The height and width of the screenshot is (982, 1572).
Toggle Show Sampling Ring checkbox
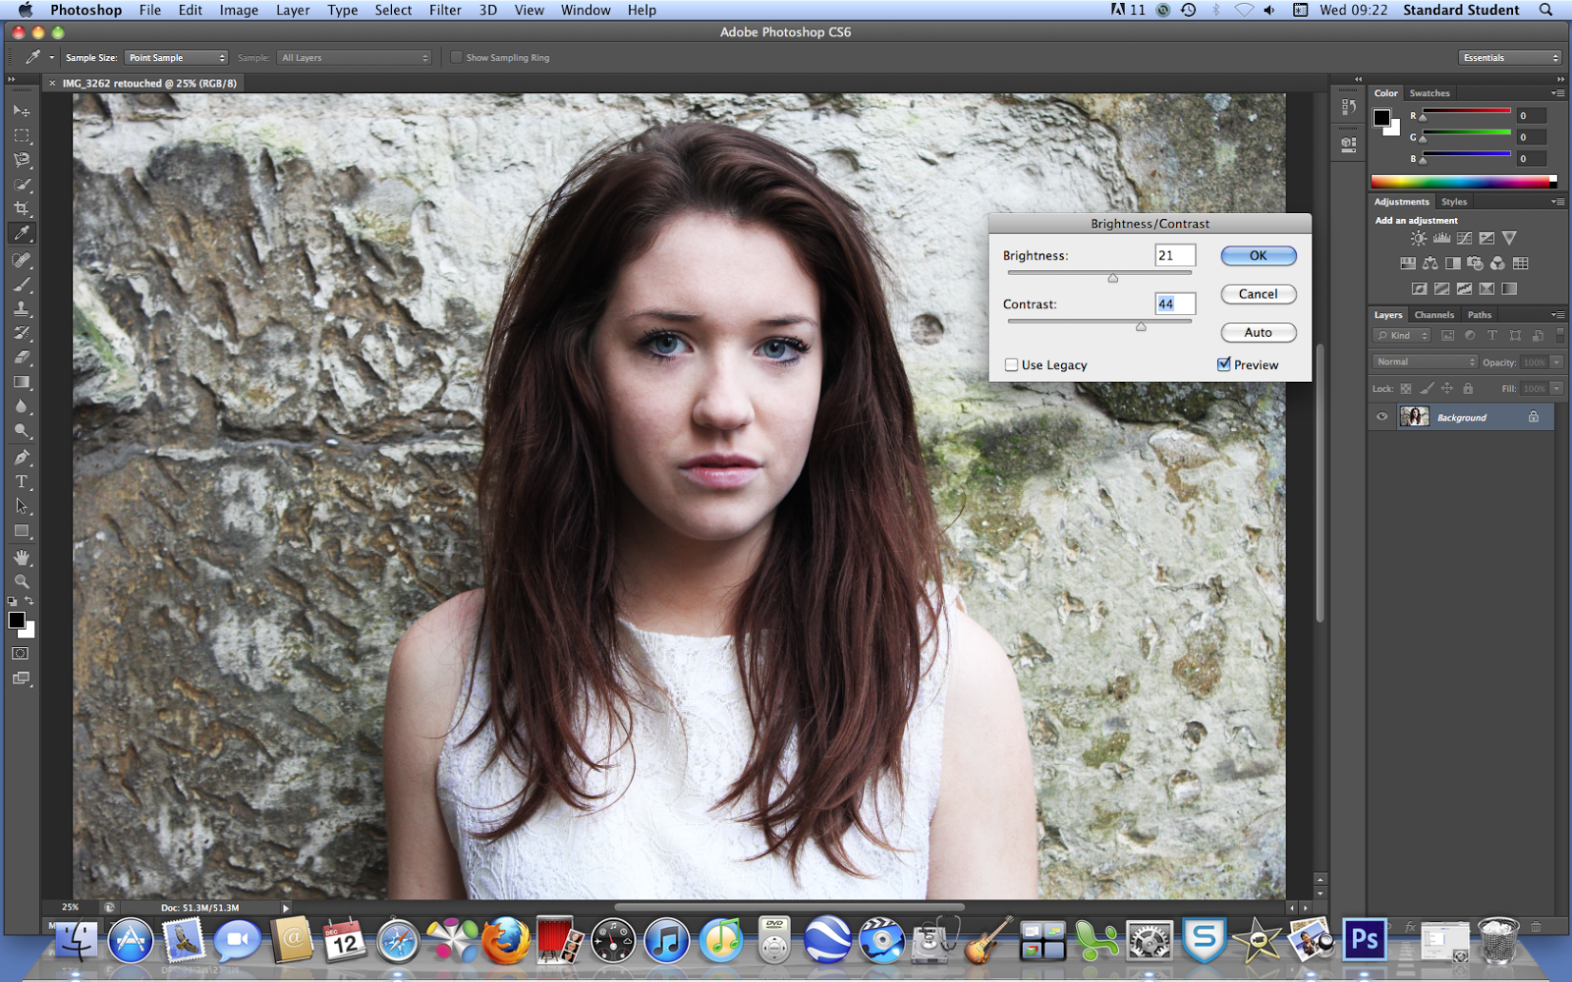pos(456,58)
